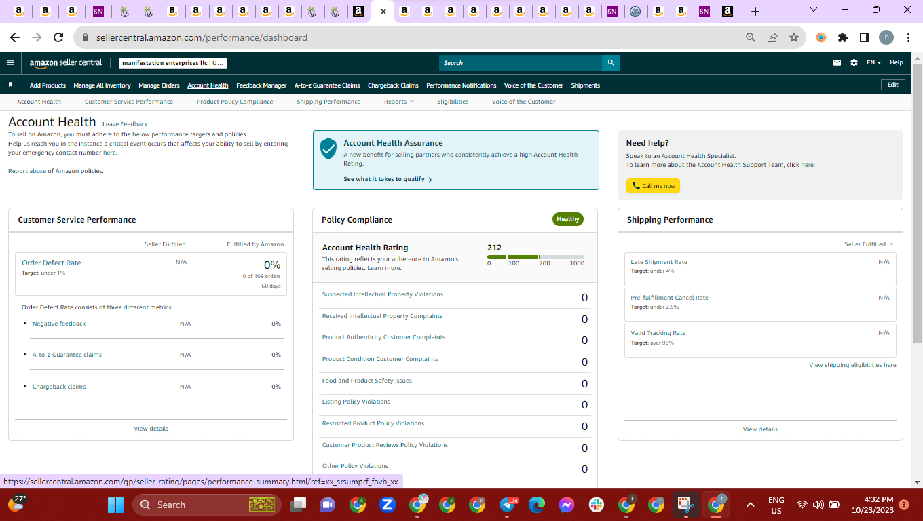
Task: Open the Help link in the header
Action: pos(897,63)
